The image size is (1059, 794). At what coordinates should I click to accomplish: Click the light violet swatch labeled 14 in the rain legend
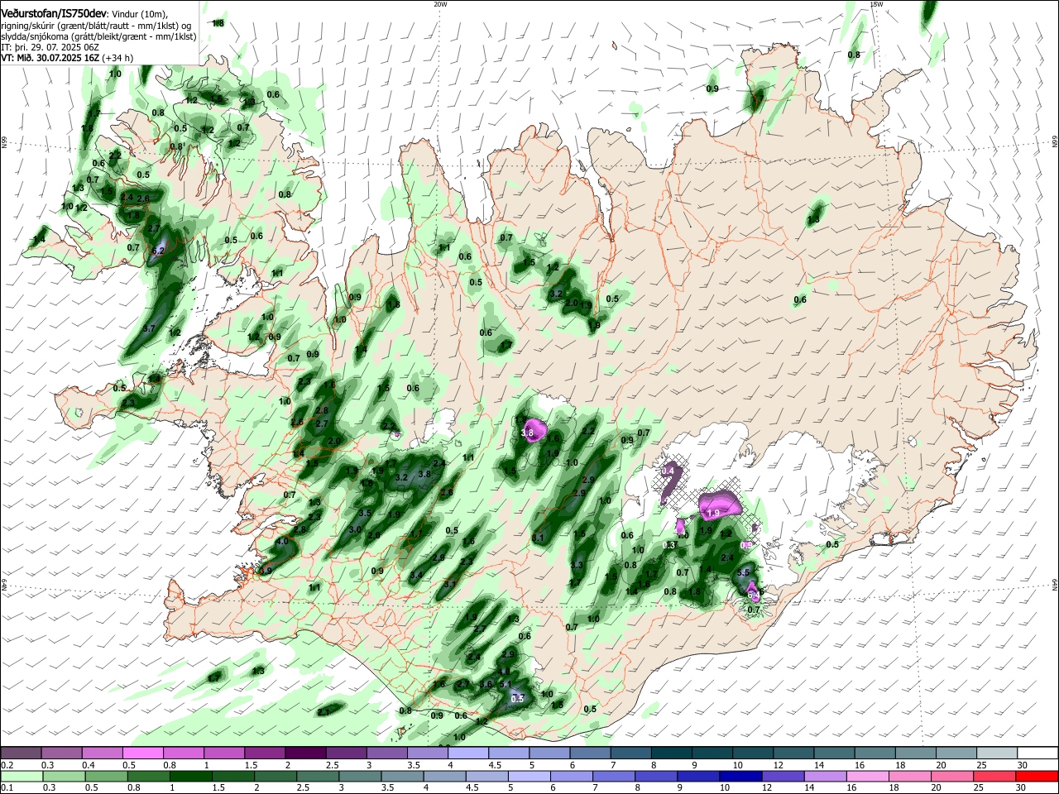point(824,776)
